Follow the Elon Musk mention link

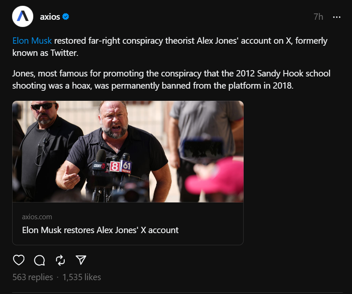coord(32,41)
